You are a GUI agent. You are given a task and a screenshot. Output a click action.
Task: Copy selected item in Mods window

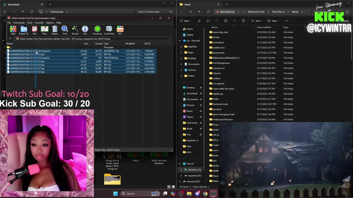tap(208, 21)
